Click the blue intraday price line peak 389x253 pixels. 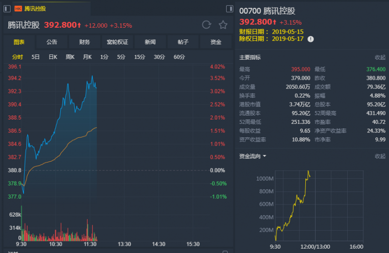coord(92,76)
